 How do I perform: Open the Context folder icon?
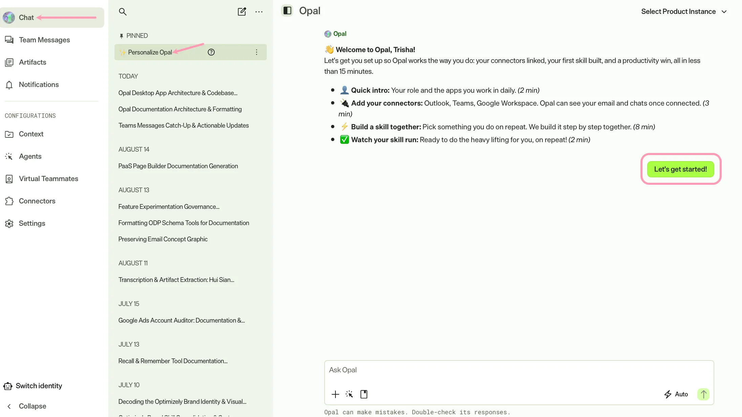pos(9,134)
